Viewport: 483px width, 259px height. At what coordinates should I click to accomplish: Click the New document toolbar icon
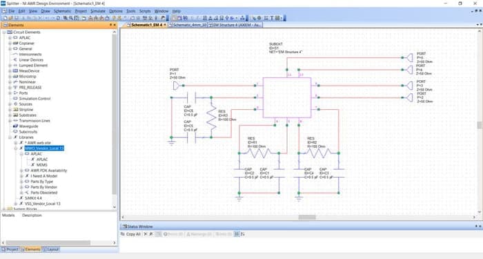[6, 18]
